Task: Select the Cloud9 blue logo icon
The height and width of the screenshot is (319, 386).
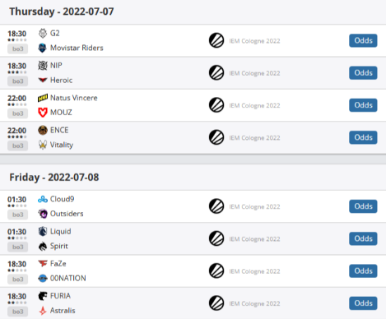Action: click(43, 199)
